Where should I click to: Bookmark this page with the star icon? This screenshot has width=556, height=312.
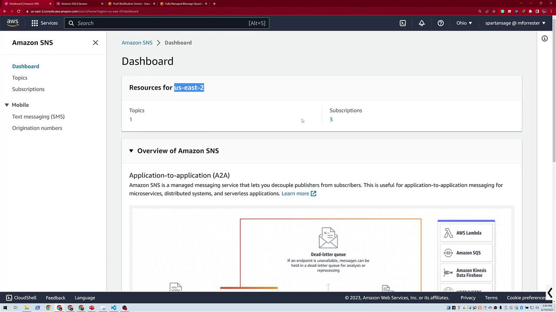(x=494, y=11)
